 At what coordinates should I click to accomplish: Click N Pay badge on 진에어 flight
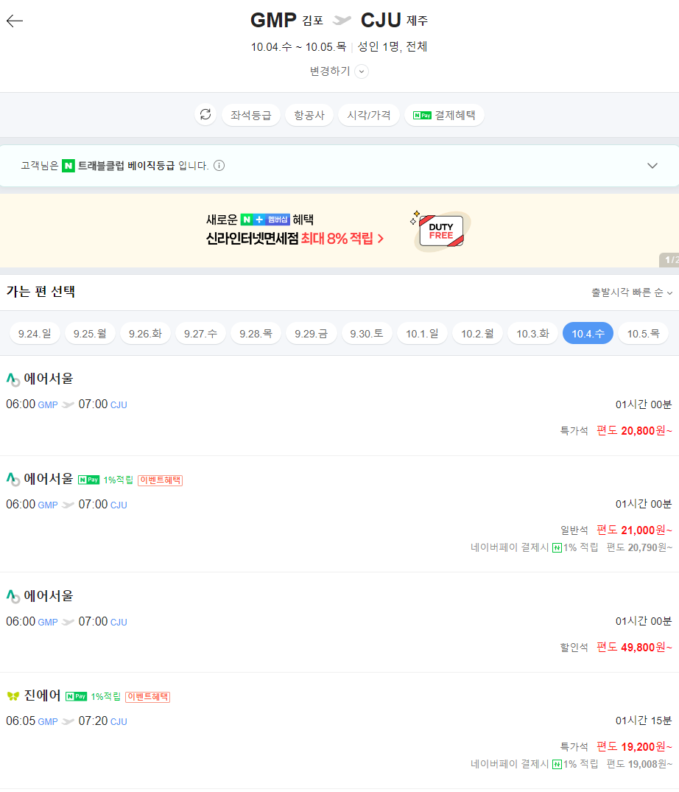pyautogui.click(x=77, y=696)
